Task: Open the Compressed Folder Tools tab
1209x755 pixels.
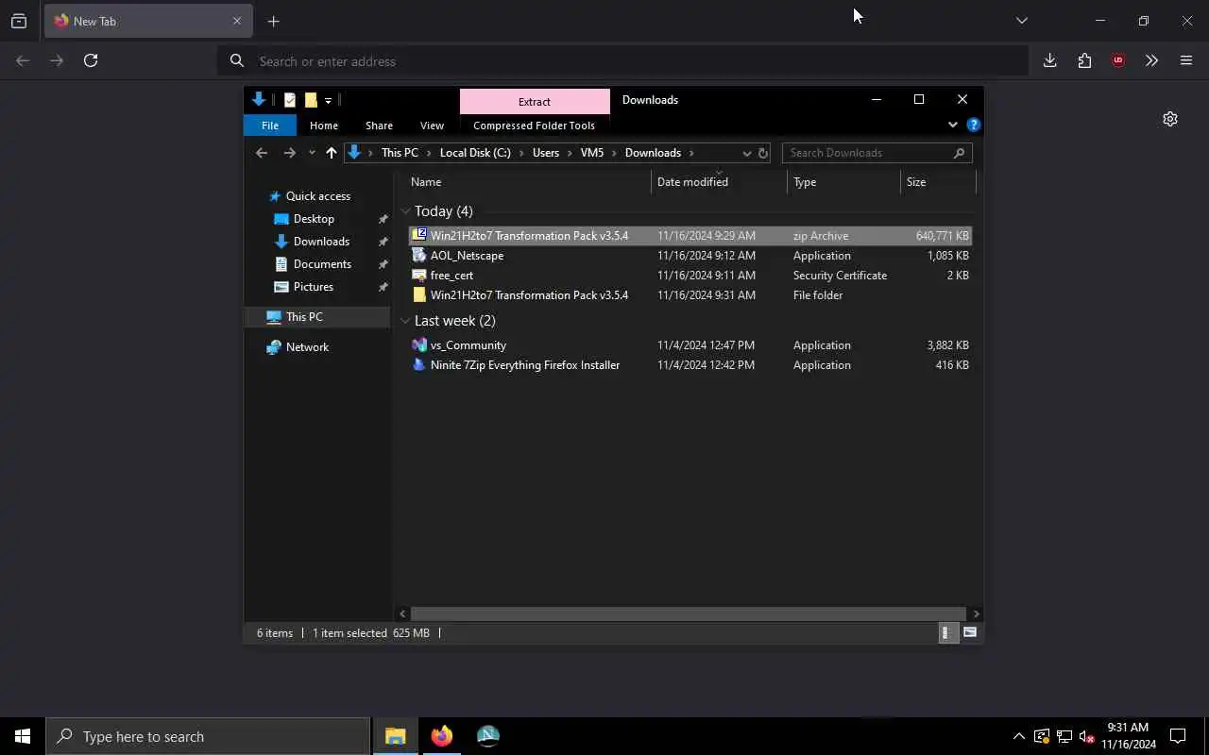Action: (534, 126)
